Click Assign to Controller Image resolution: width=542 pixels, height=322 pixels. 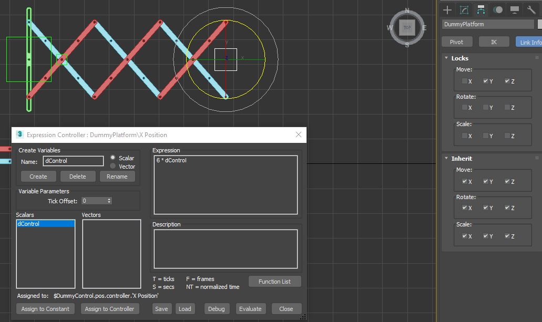tap(109, 308)
